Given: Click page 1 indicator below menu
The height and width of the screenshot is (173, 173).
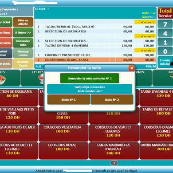Looking at the screenshot, I should tap(114, 163).
